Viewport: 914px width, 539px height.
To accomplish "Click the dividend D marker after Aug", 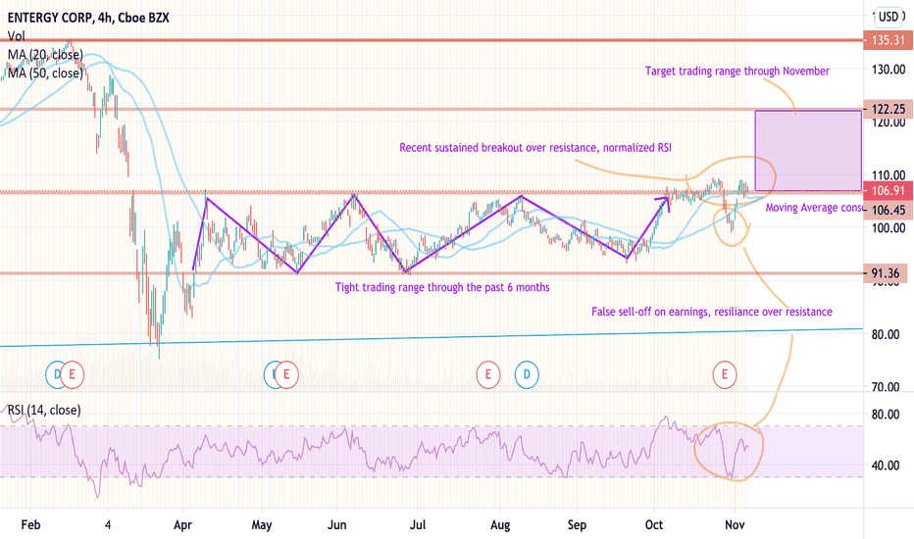I will click(x=527, y=374).
